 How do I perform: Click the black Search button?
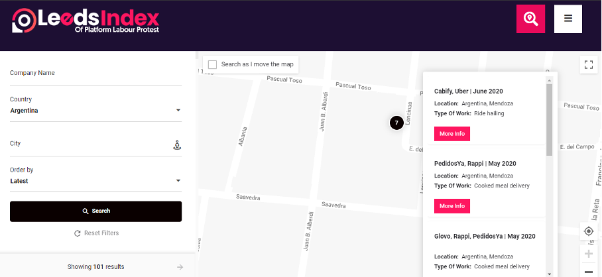[x=95, y=211]
